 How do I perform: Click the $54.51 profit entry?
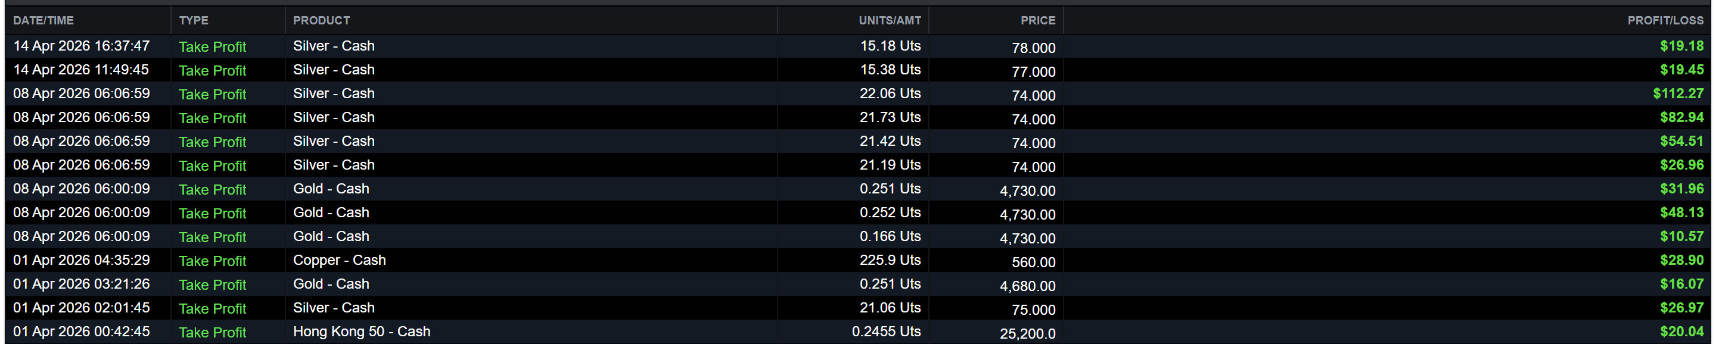coord(1681,141)
